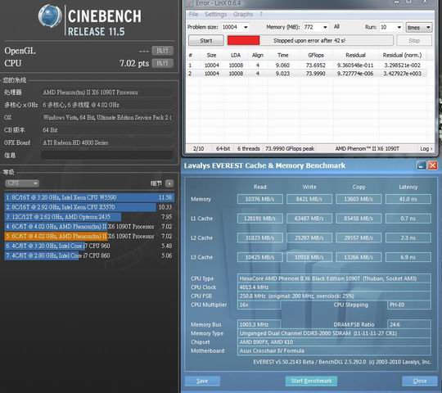
Task: Select the orange highlighted Phenom II X6 1090T row
Action: coord(89,237)
